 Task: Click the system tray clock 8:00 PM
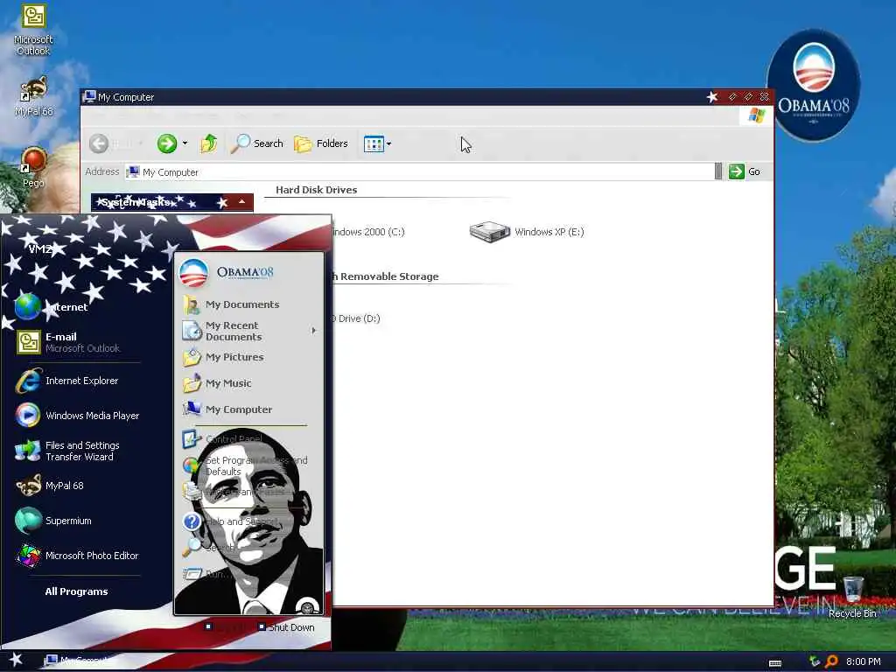[x=863, y=661]
